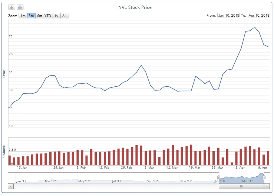274x196 pixels.
Task: Click the navigator scroll right arrow
Action: (267, 186)
